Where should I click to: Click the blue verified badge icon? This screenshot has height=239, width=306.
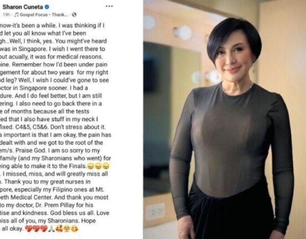pos(47,7)
